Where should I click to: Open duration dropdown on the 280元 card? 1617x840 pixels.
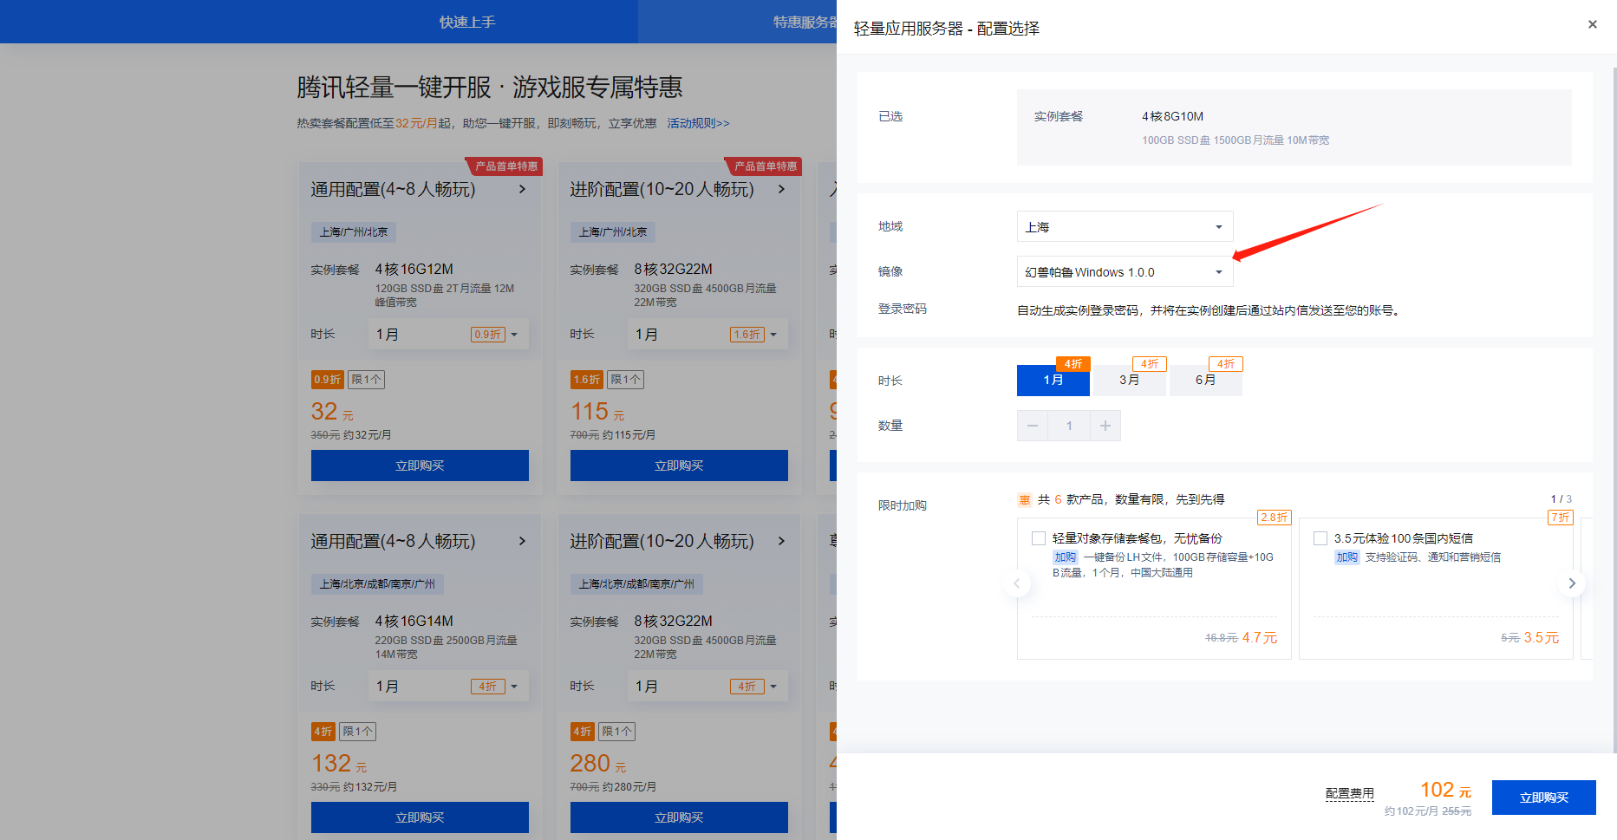707,687
